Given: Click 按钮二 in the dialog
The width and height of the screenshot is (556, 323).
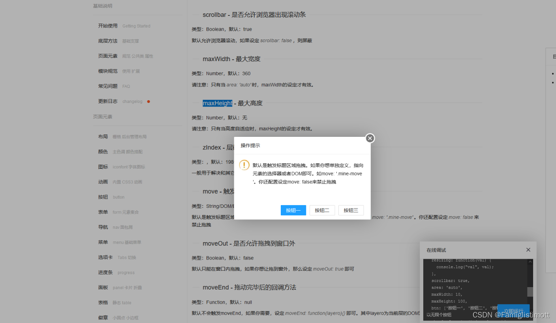Looking at the screenshot, I should 322,210.
